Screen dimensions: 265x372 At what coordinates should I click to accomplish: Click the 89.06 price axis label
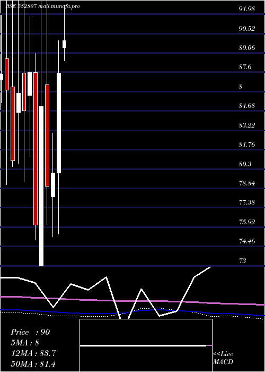tap(247, 48)
